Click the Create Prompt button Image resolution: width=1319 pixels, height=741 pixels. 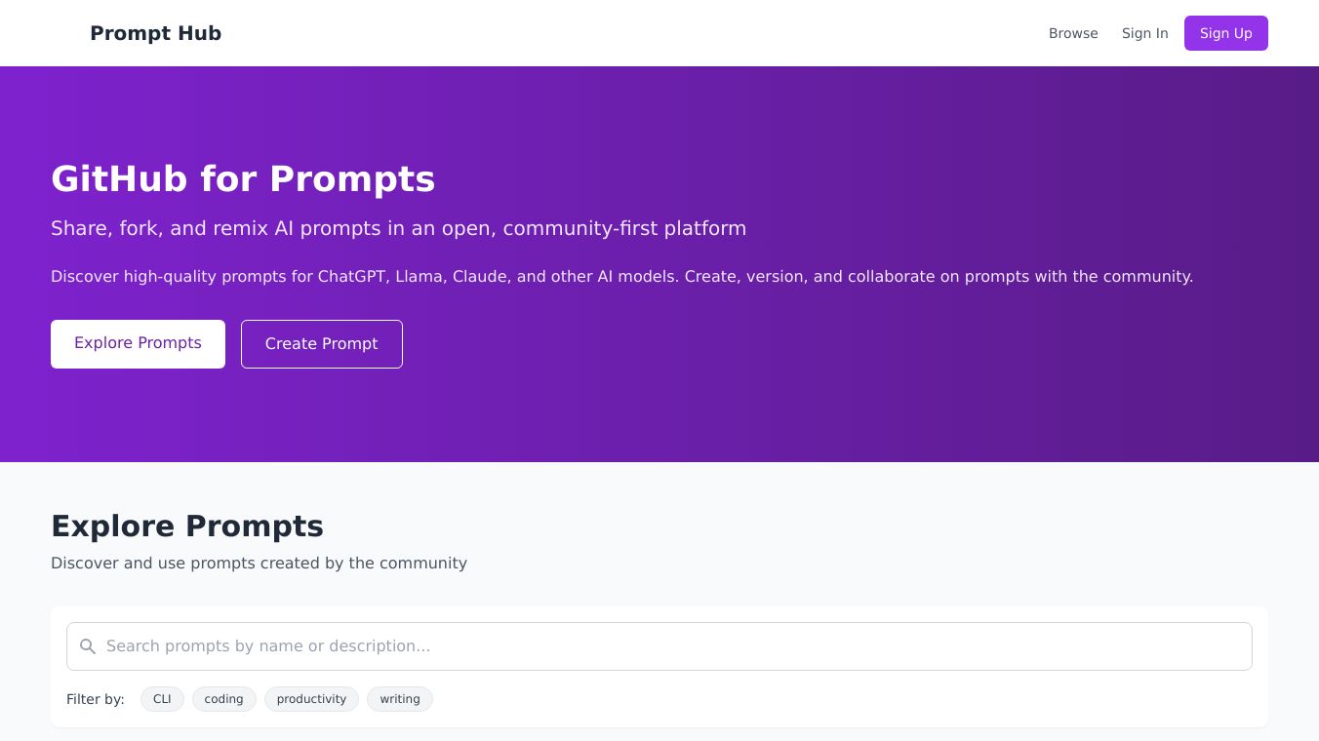321,344
